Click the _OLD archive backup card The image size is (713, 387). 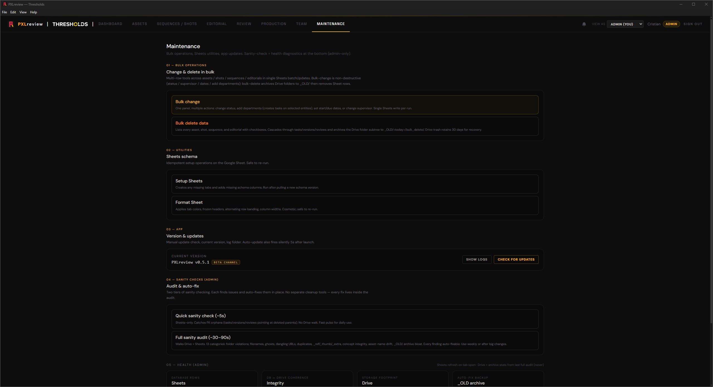tap(498, 379)
